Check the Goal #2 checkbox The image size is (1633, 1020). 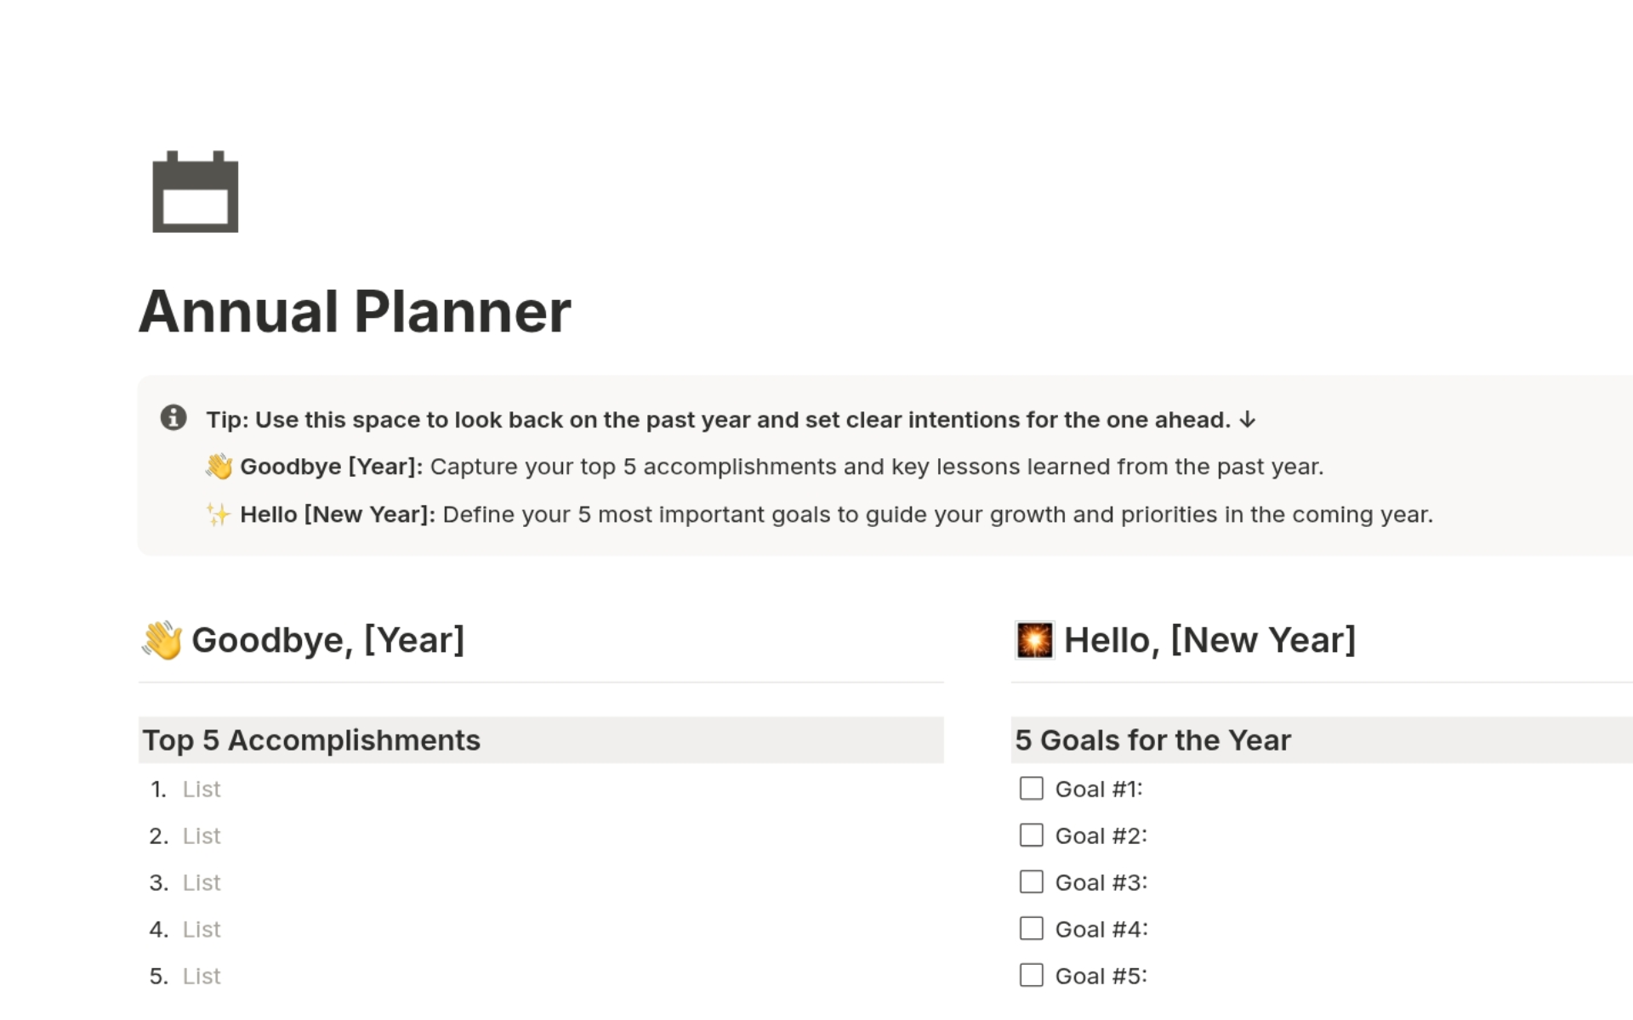pos(1031,835)
